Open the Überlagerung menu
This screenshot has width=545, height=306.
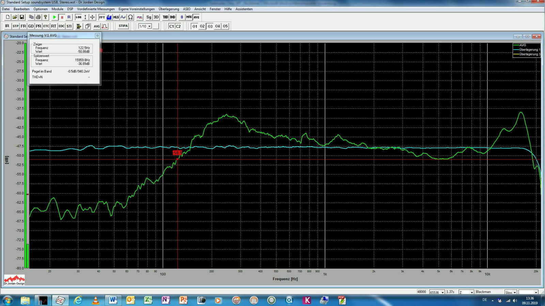(x=169, y=9)
